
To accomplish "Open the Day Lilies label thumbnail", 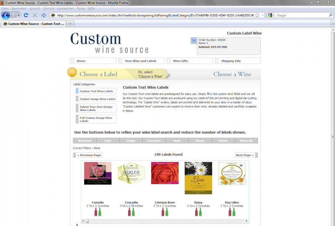I will pos(232,173).
